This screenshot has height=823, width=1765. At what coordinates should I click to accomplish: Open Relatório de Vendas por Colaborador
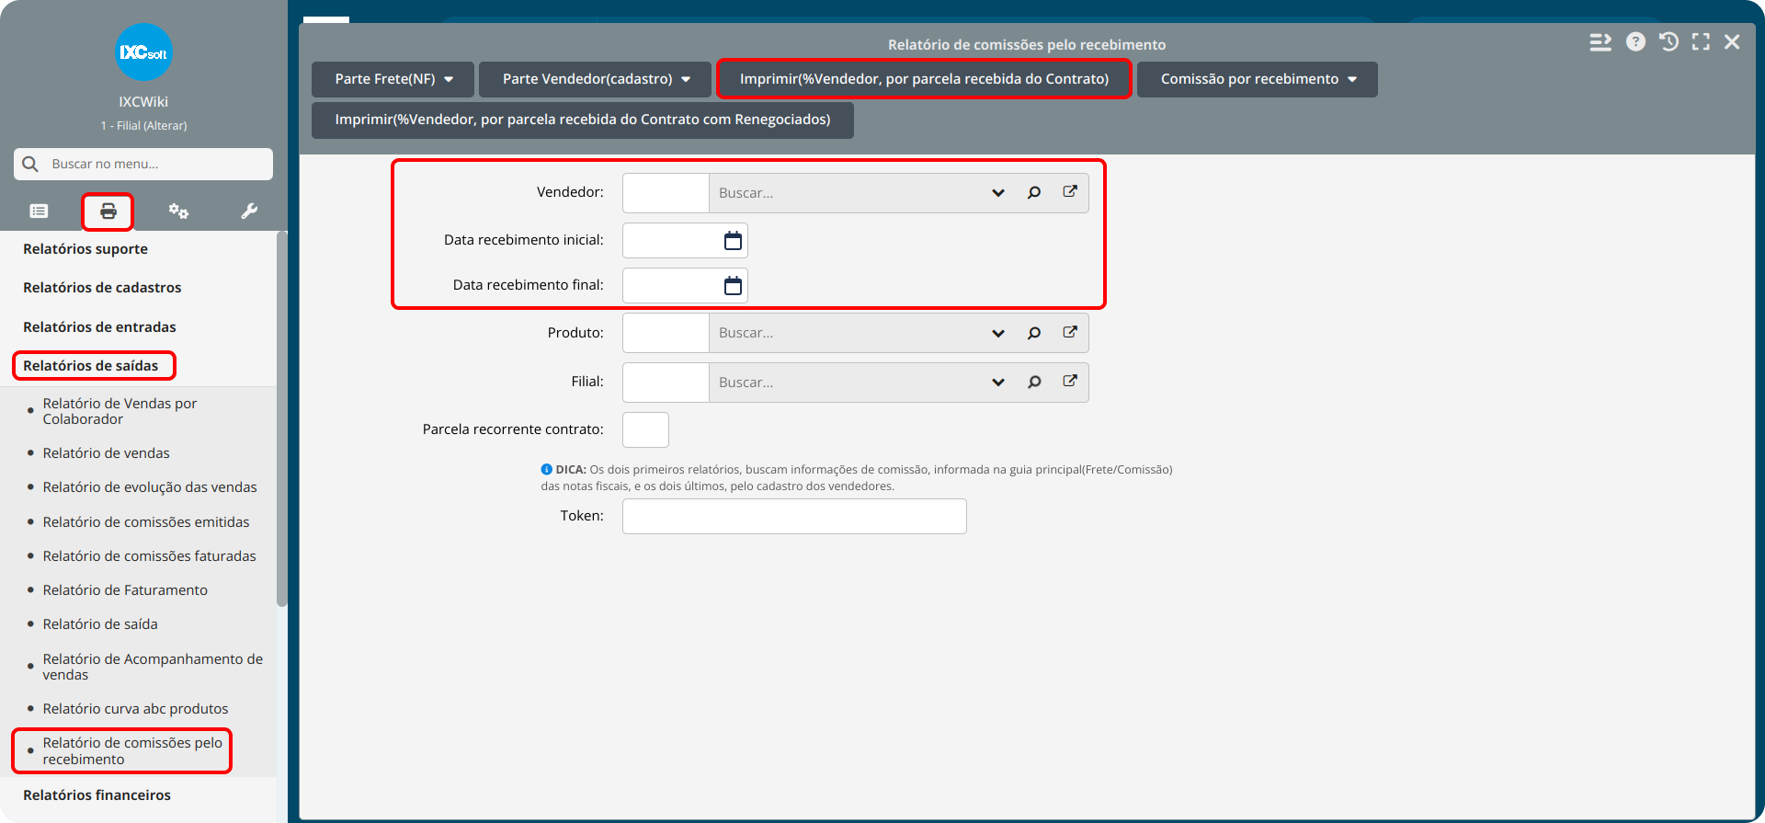point(120,411)
